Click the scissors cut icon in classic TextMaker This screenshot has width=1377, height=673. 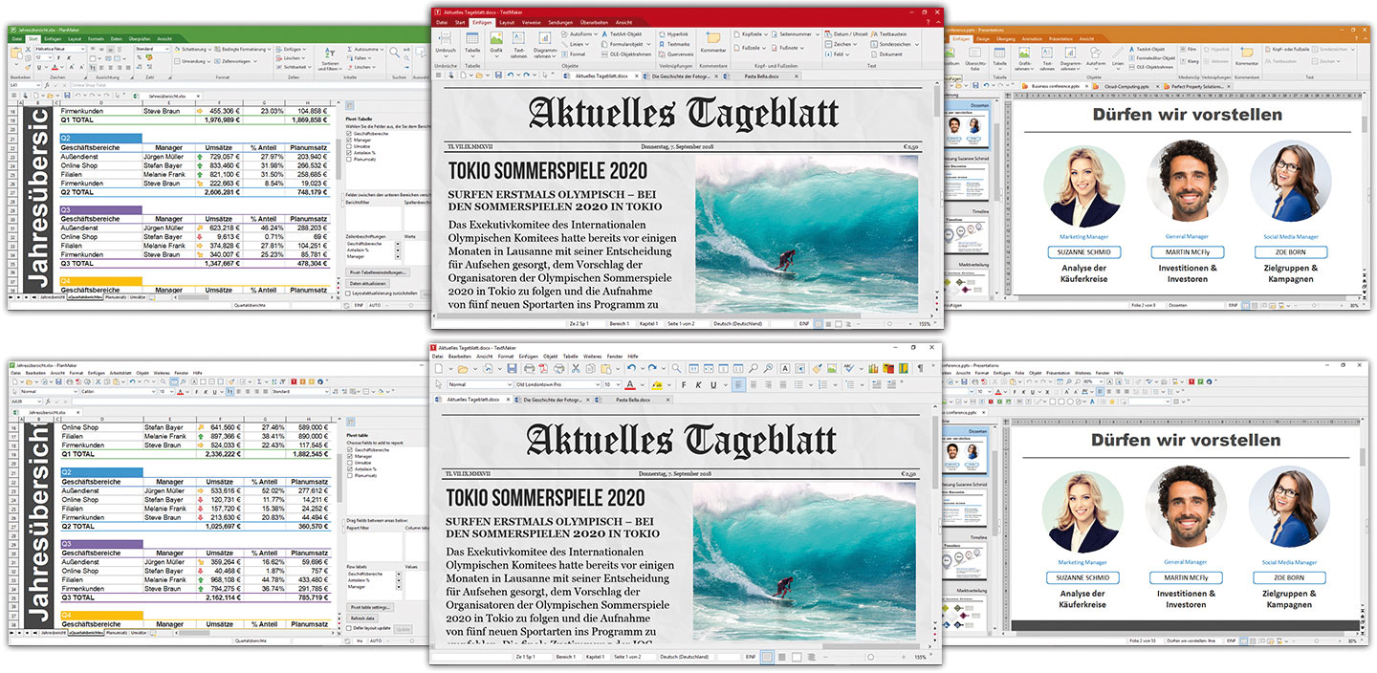coord(576,368)
